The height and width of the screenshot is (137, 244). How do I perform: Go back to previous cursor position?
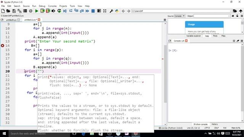click(x=123, y=11)
